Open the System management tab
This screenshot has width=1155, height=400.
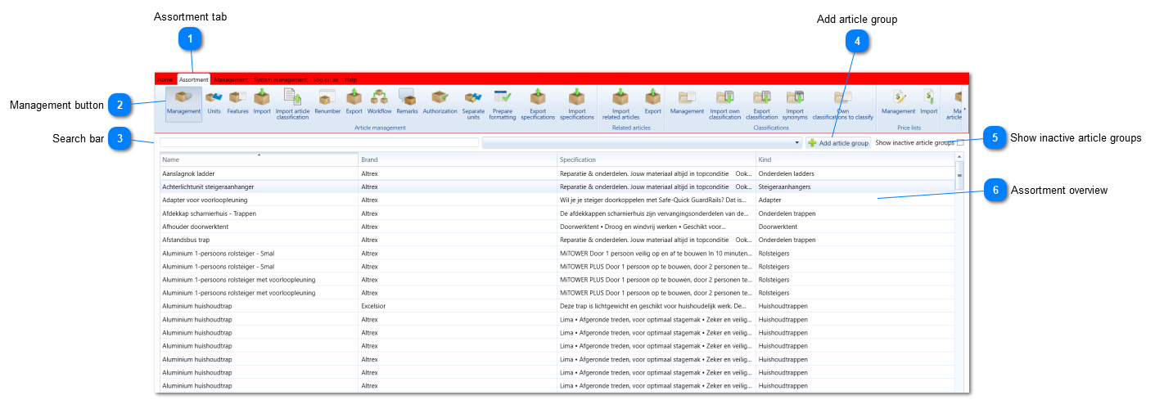click(x=280, y=79)
